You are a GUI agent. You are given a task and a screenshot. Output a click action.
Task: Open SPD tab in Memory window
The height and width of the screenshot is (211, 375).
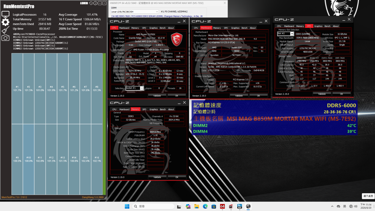point(144,109)
